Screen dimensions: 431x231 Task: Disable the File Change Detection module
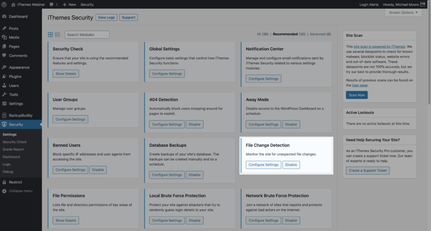[291, 165]
